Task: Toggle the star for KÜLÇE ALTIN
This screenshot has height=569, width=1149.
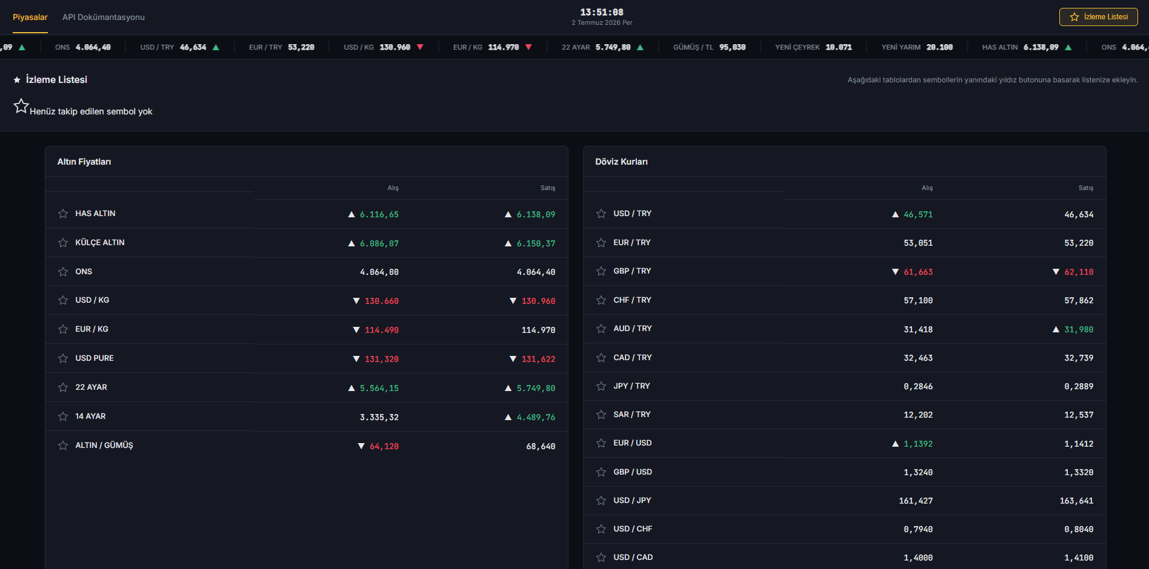Action: 63,243
